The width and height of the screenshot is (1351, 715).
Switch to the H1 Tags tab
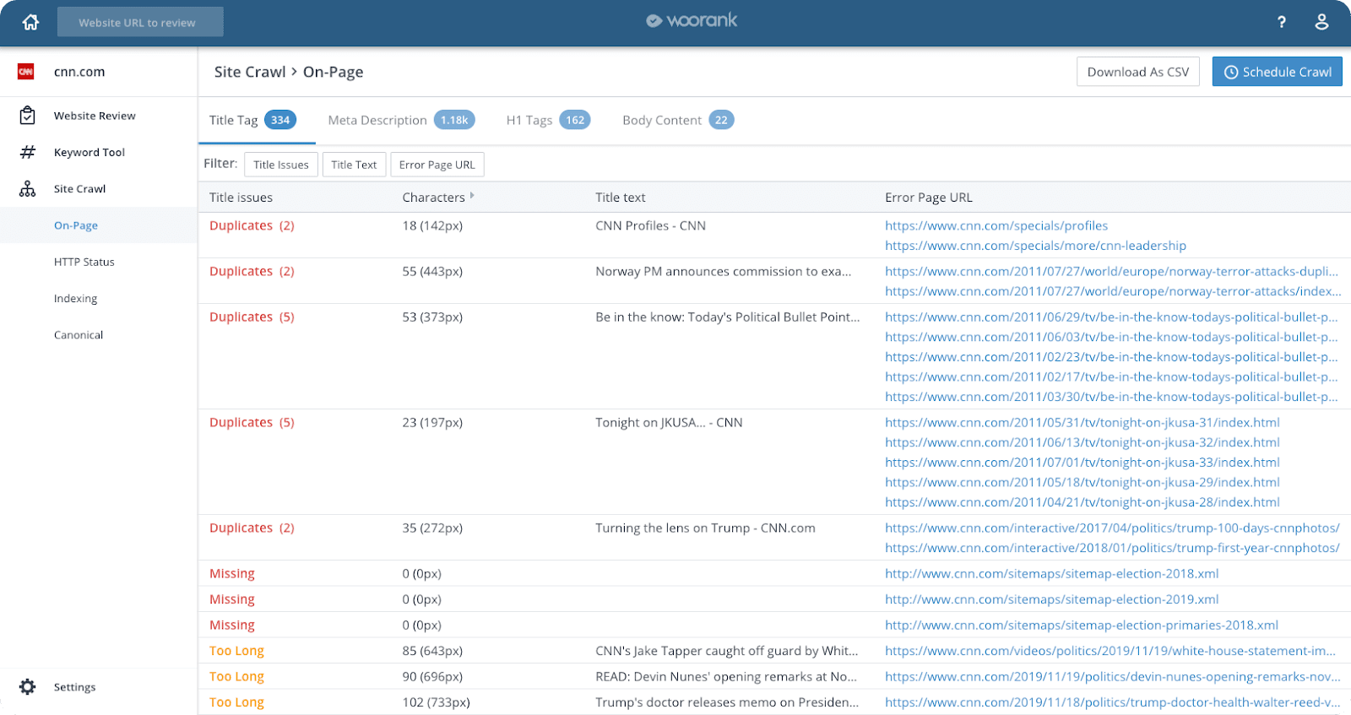[548, 120]
